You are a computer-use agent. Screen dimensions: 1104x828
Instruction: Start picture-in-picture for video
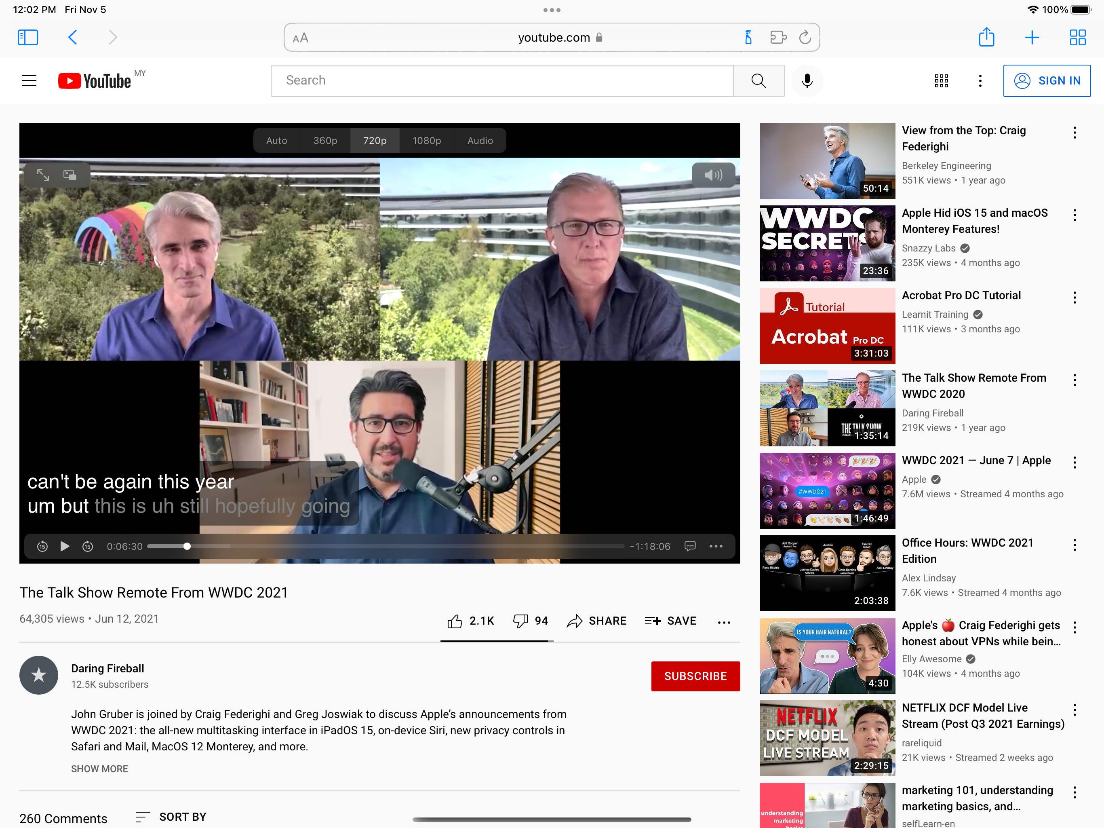pos(70,175)
